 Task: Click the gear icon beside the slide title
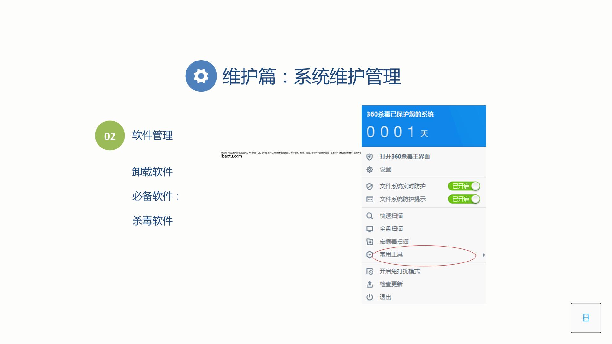pos(201,76)
